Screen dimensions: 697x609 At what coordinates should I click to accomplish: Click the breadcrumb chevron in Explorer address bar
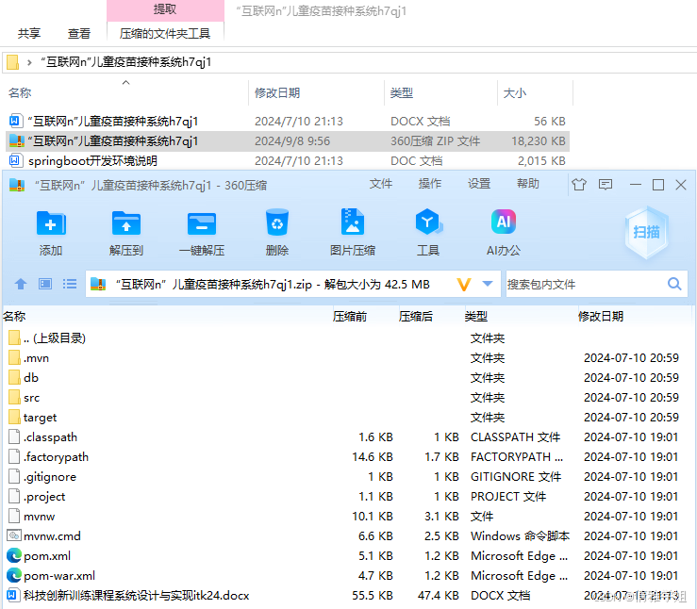tap(29, 62)
